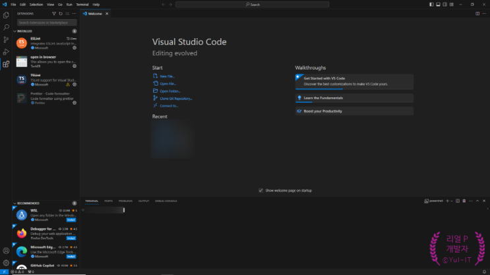Open the new terminal launch profile dropdown
The width and height of the screenshot is (490, 275).
[x=452, y=201]
